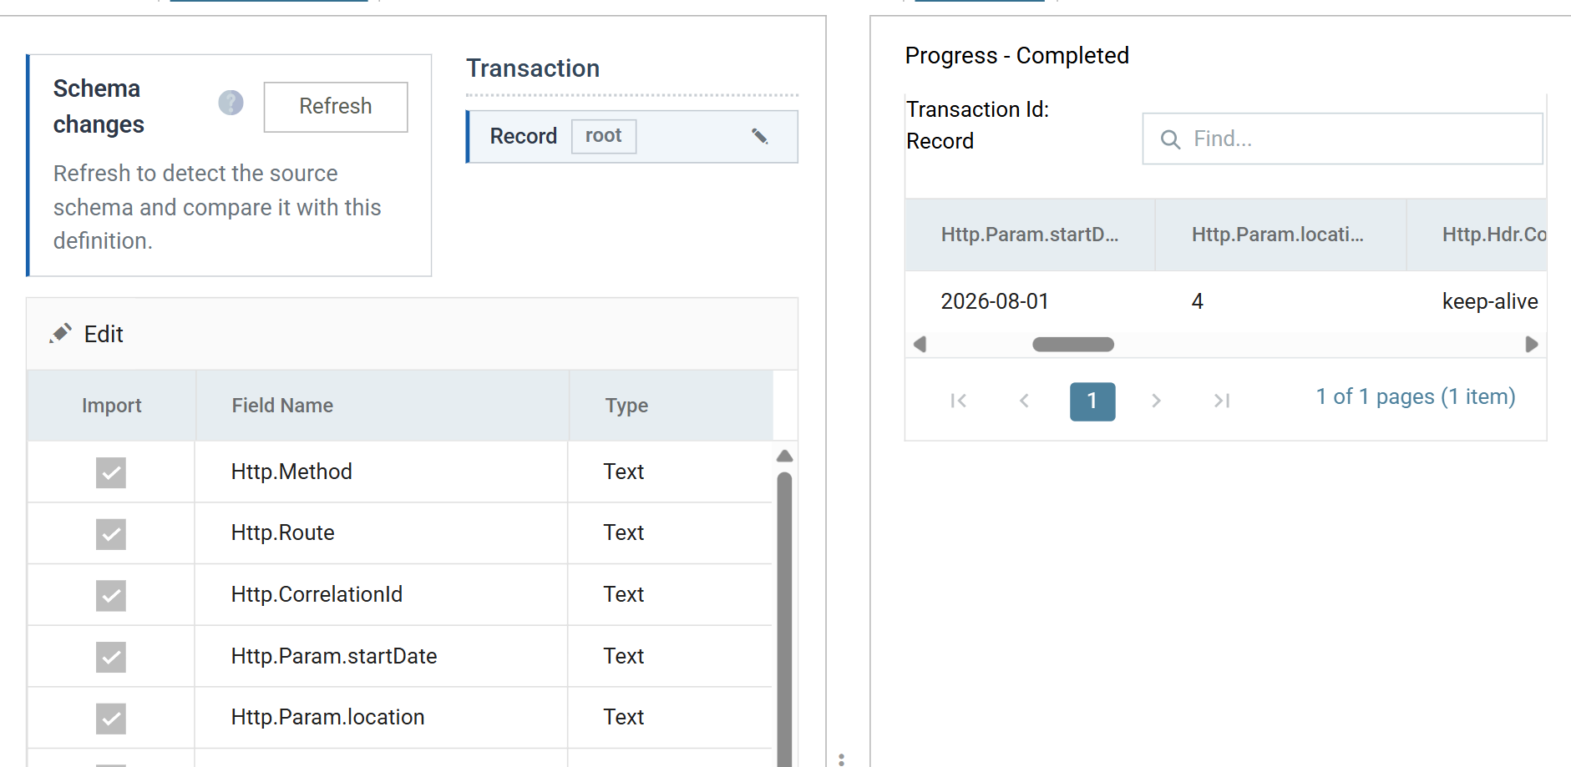The width and height of the screenshot is (1571, 767).
Task: Toggle the Import checkbox for Http.Param.startDate
Action: [x=111, y=657]
